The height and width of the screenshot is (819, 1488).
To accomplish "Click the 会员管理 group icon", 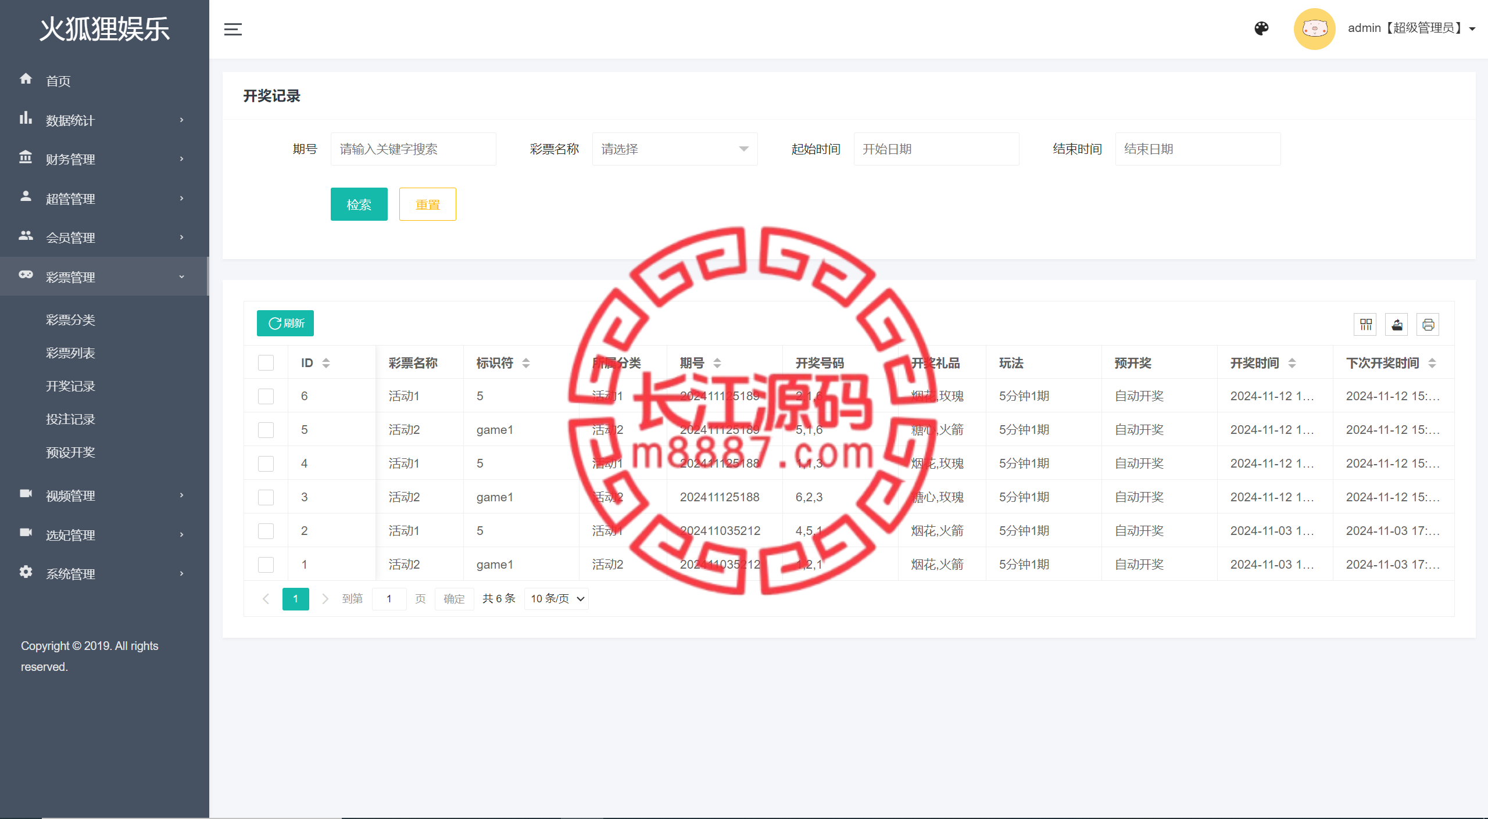I will [x=26, y=235].
